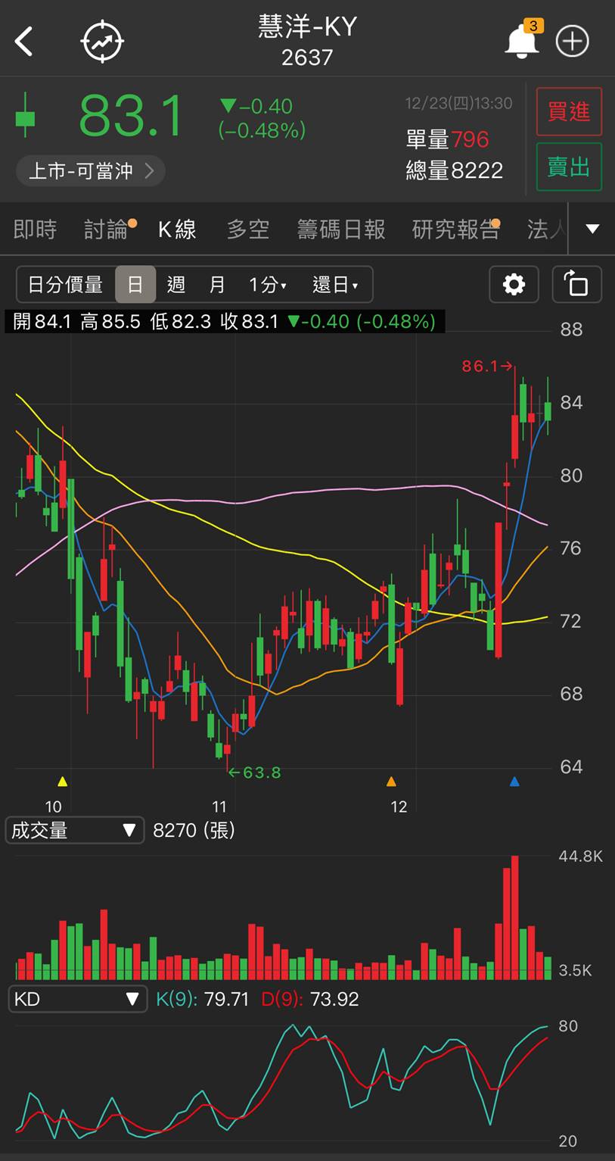Switch chart to 週 weekly period
This screenshot has height=1161, width=615.
[176, 285]
